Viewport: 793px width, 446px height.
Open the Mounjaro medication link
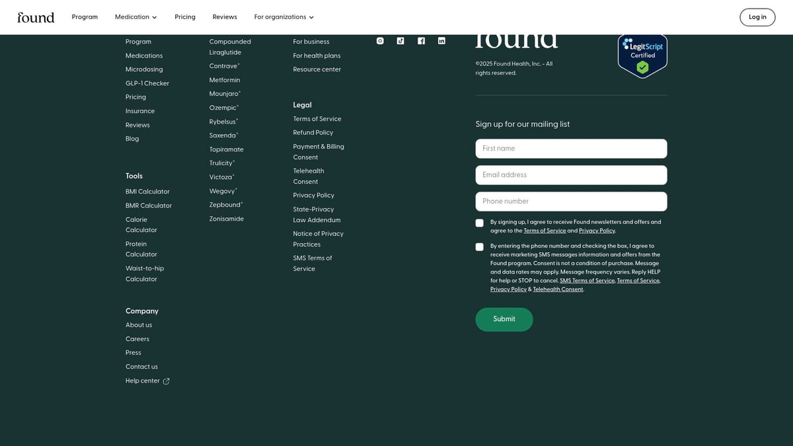pyautogui.click(x=225, y=94)
